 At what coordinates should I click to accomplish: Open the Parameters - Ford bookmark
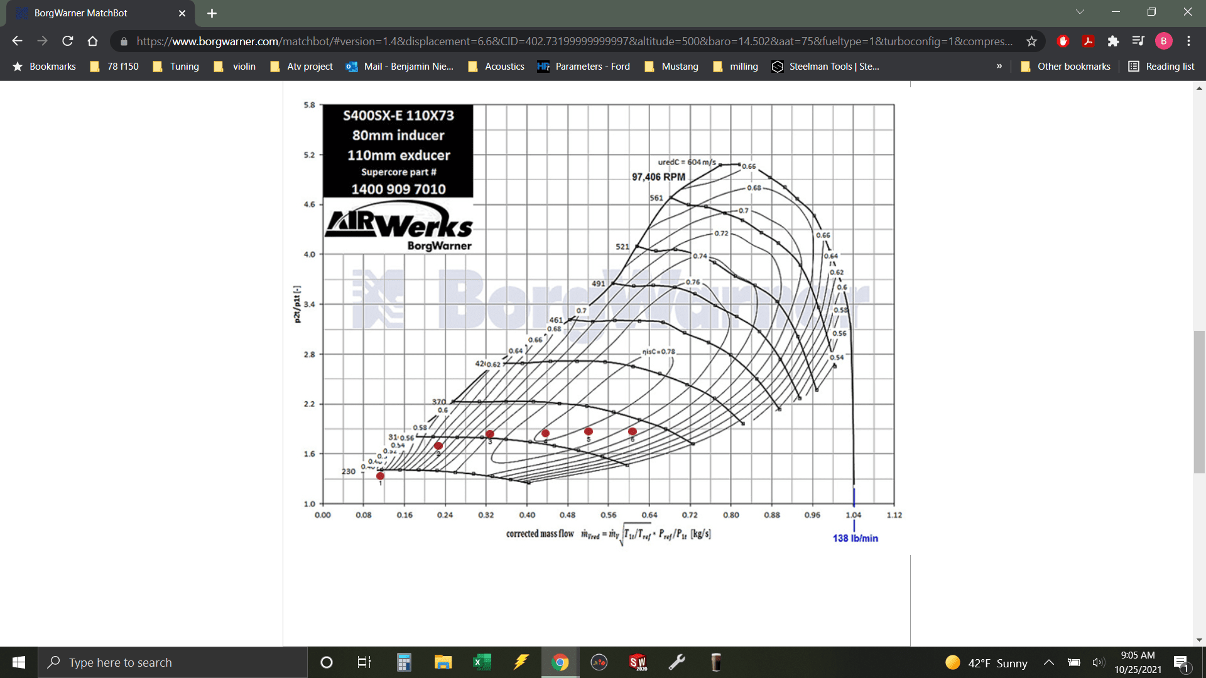[x=584, y=67]
